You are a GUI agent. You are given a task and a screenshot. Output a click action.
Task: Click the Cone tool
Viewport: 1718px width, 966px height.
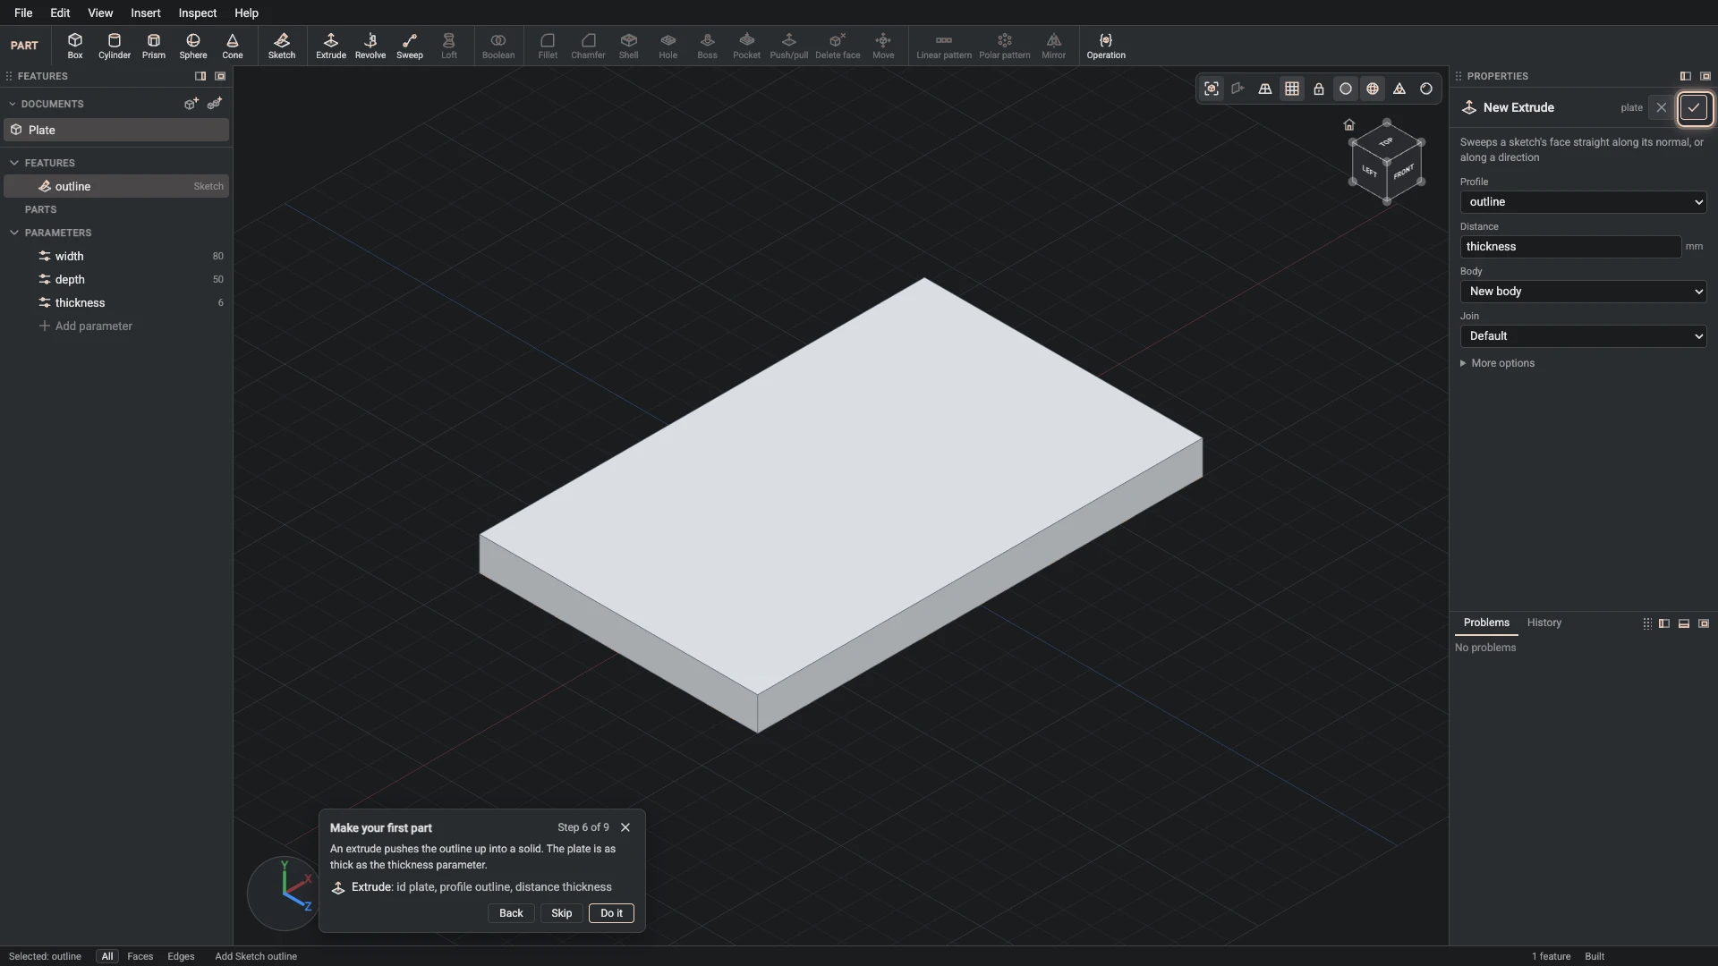(233, 46)
